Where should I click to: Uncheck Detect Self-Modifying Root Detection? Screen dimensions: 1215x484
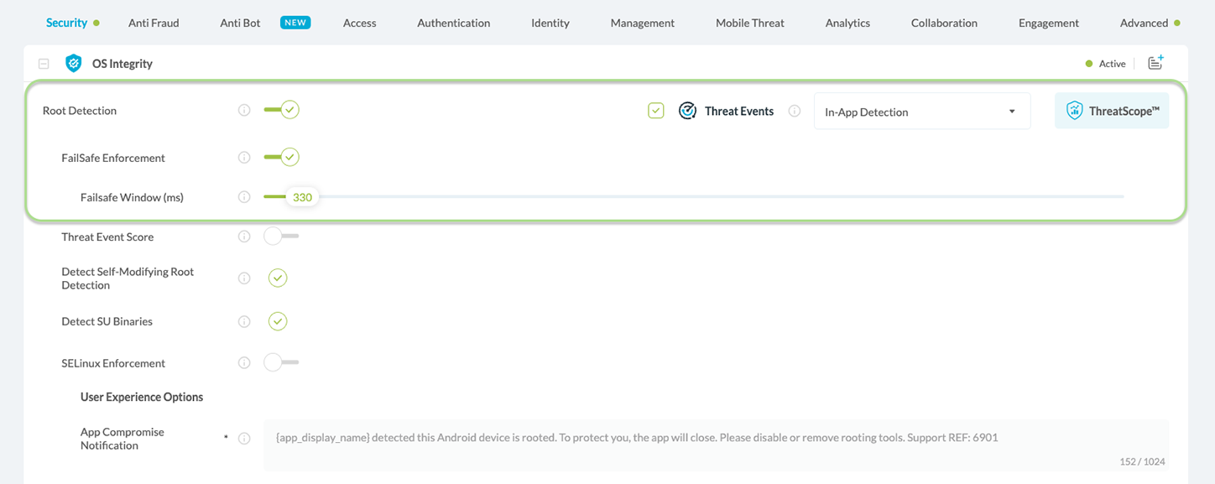pos(278,278)
